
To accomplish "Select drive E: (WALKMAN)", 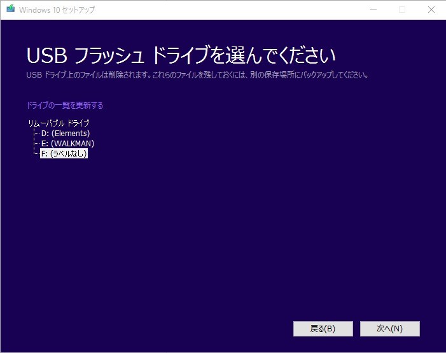I will (x=67, y=143).
